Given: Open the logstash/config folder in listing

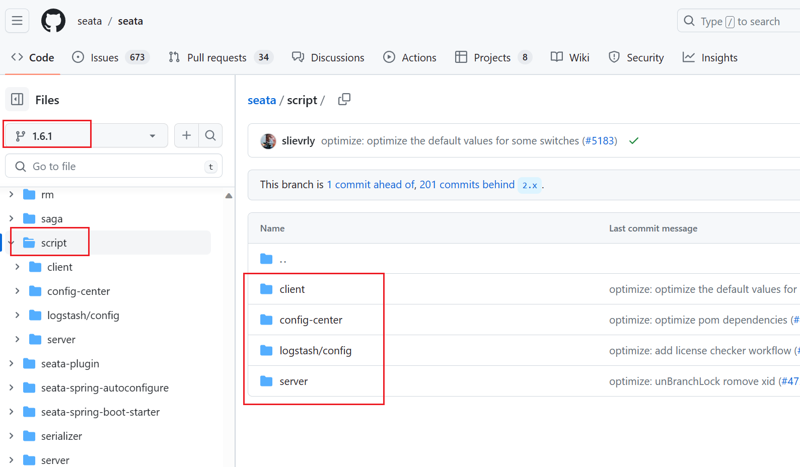Looking at the screenshot, I should coord(316,351).
